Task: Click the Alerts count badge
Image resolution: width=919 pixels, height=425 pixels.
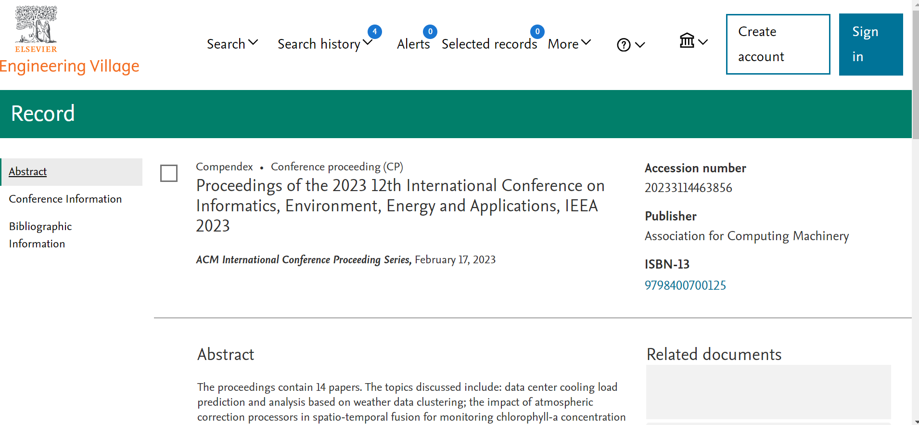Action: tap(430, 32)
